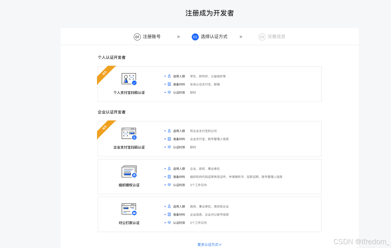This screenshot has height=248, width=391.
Task: Click the personal Alipay scan certification icon
Action: [129, 79]
